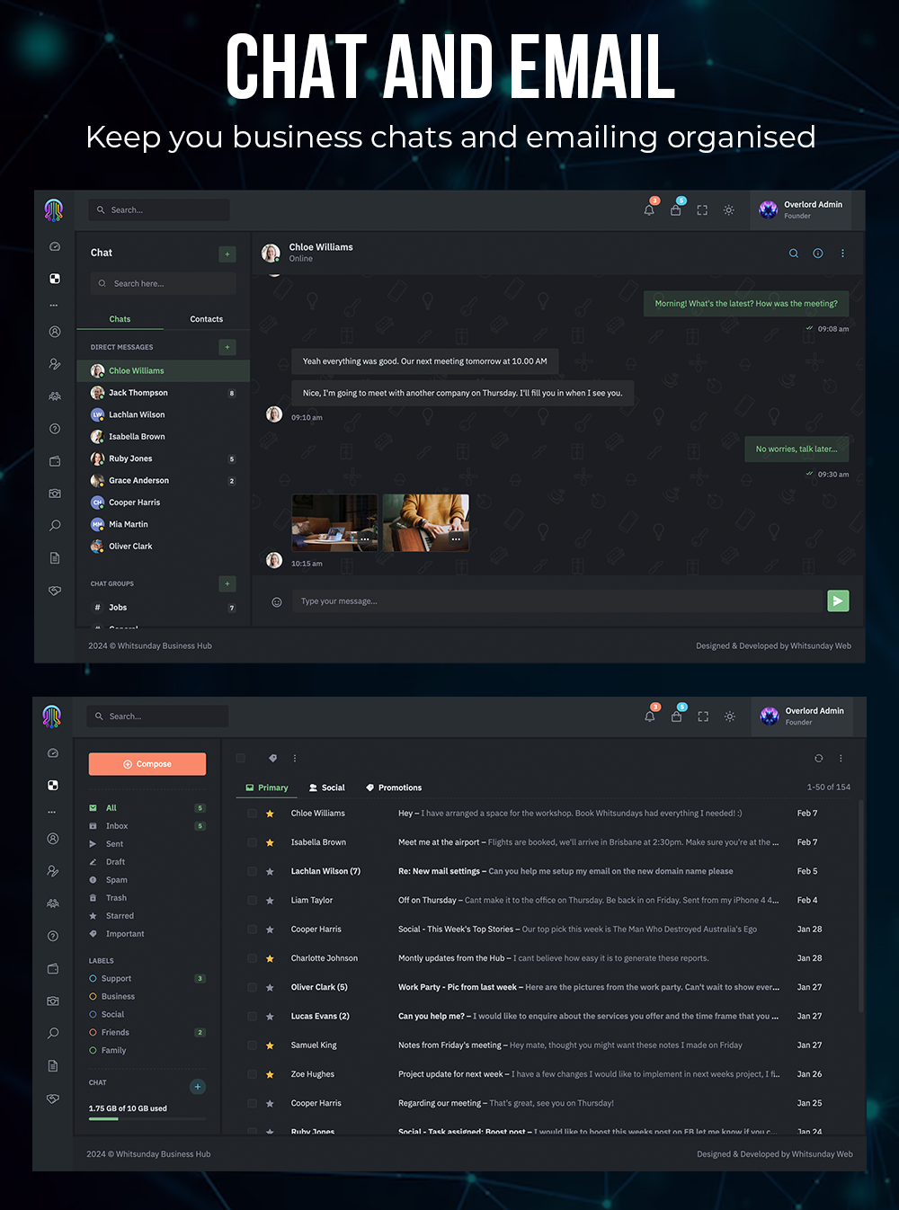Click the storage usage progress bar
Viewport: 899px width, 1210px height.
point(147,1119)
